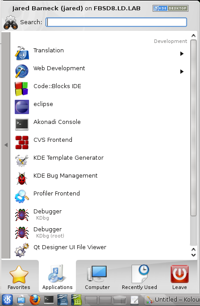This screenshot has width=200, height=306.
Task: Click the KDE kickoff launcher icon in taskbar
Action: click(x=8, y=300)
